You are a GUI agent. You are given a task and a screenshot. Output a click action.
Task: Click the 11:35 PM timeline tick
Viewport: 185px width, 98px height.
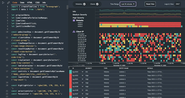(130, 63)
